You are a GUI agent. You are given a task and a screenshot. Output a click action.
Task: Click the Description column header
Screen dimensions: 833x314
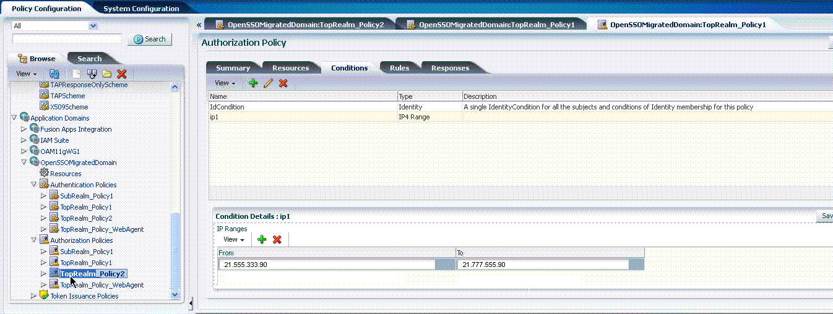[648, 96]
